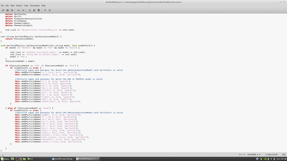Open the Search menu
287x161 pixels.
coord(19,6)
